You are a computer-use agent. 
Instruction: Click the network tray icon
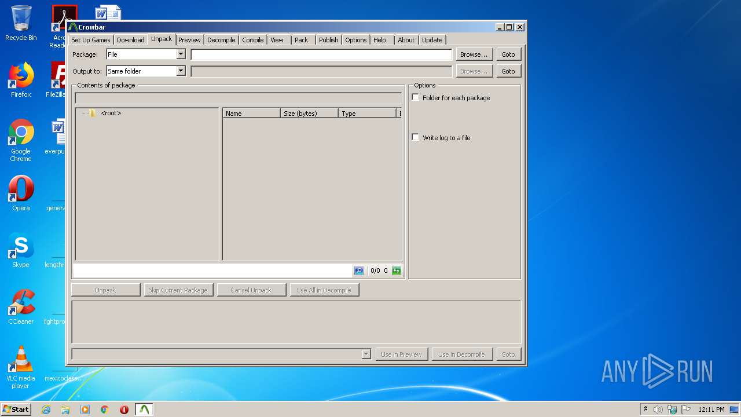point(672,409)
